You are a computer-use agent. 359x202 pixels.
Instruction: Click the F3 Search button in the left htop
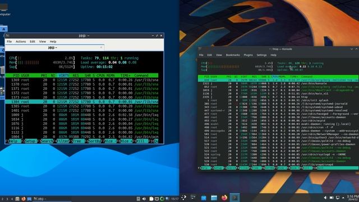pos(45,141)
